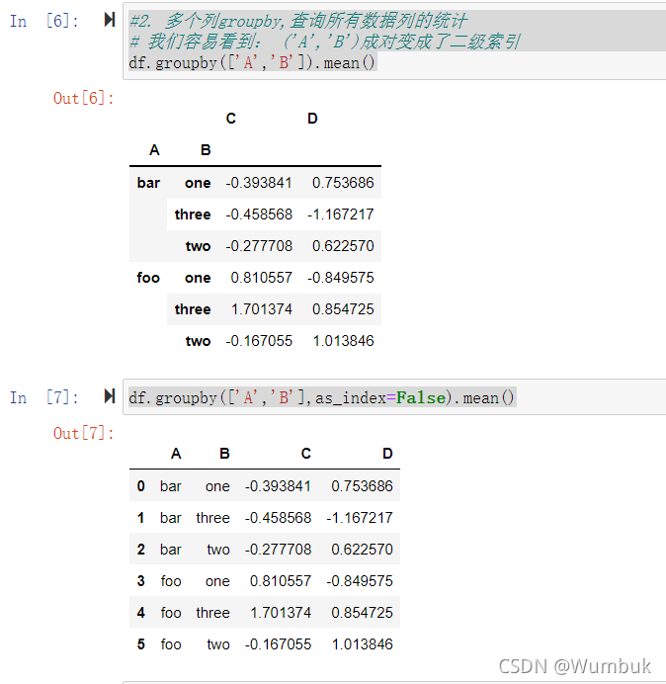The image size is (666, 684).
Task: Click row index 5 in Out[7] table
Action: tap(141, 644)
